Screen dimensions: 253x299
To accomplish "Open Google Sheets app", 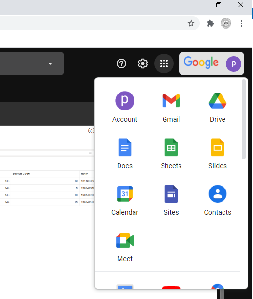I will pyautogui.click(x=171, y=154).
